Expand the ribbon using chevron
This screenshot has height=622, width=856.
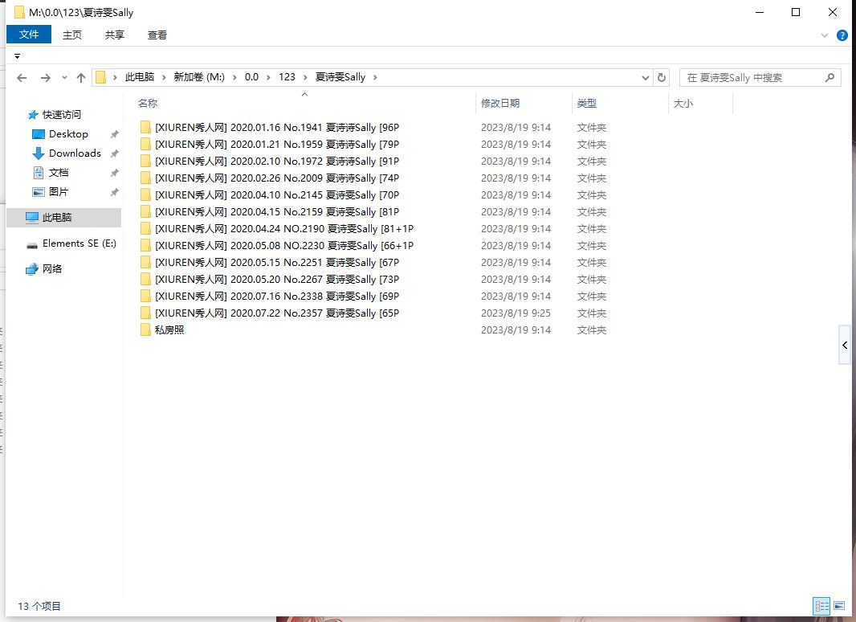pos(825,35)
